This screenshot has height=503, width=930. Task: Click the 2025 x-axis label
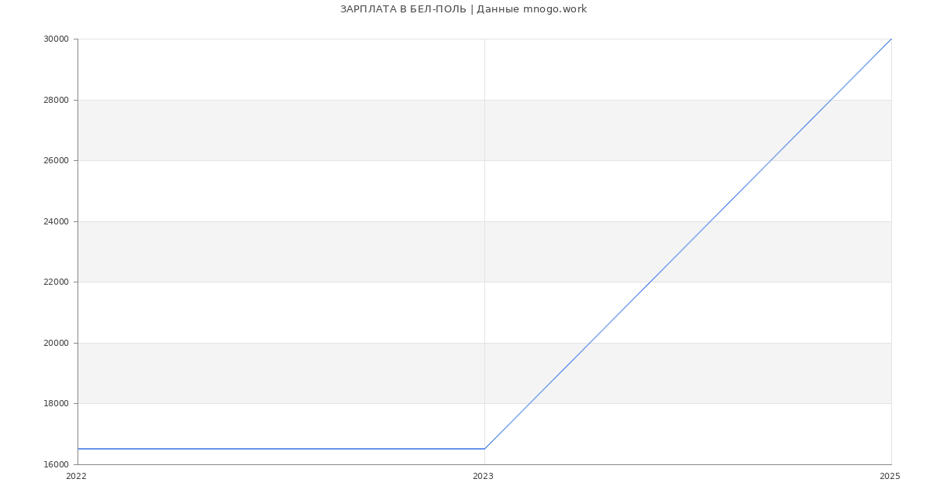(x=890, y=477)
